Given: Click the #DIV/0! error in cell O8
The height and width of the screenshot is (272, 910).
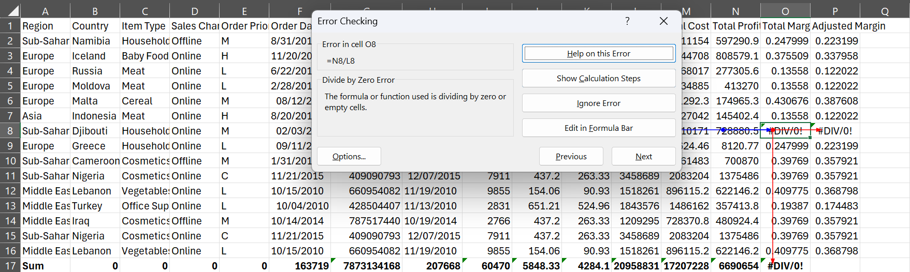Looking at the screenshot, I should tap(785, 131).
